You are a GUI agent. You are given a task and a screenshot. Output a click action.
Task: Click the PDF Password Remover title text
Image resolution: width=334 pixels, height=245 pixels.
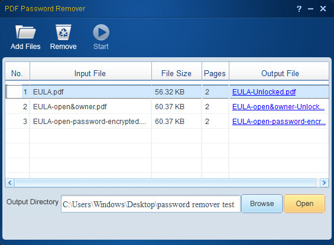tap(45, 9)
